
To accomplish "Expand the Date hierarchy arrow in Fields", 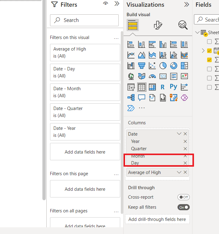I will (x=203, y=51).
